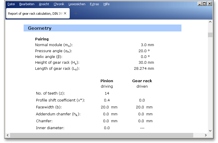Open a new tab with plus icon
Screen dimensions: 218x143
[76, 13]
